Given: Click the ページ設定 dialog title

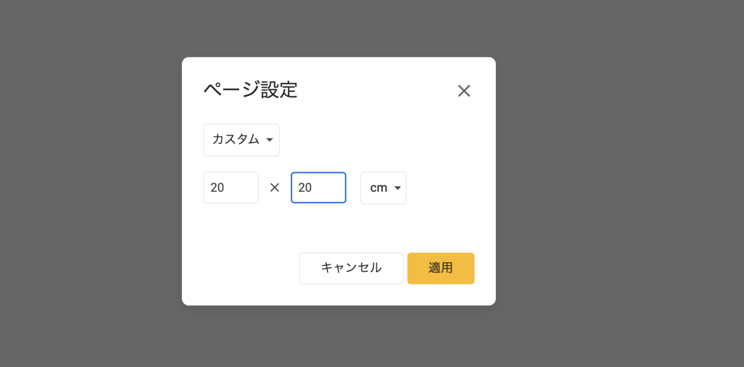Looking at the screenshot, I should pos(251,90).
